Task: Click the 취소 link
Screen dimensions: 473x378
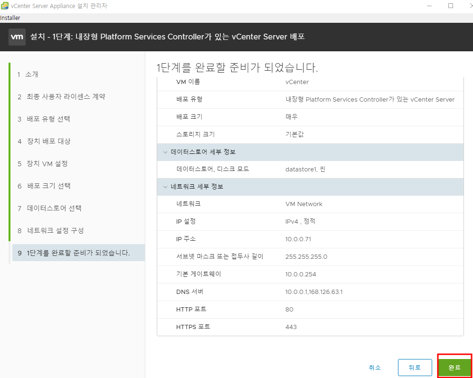Action: (x=375, y=368)
